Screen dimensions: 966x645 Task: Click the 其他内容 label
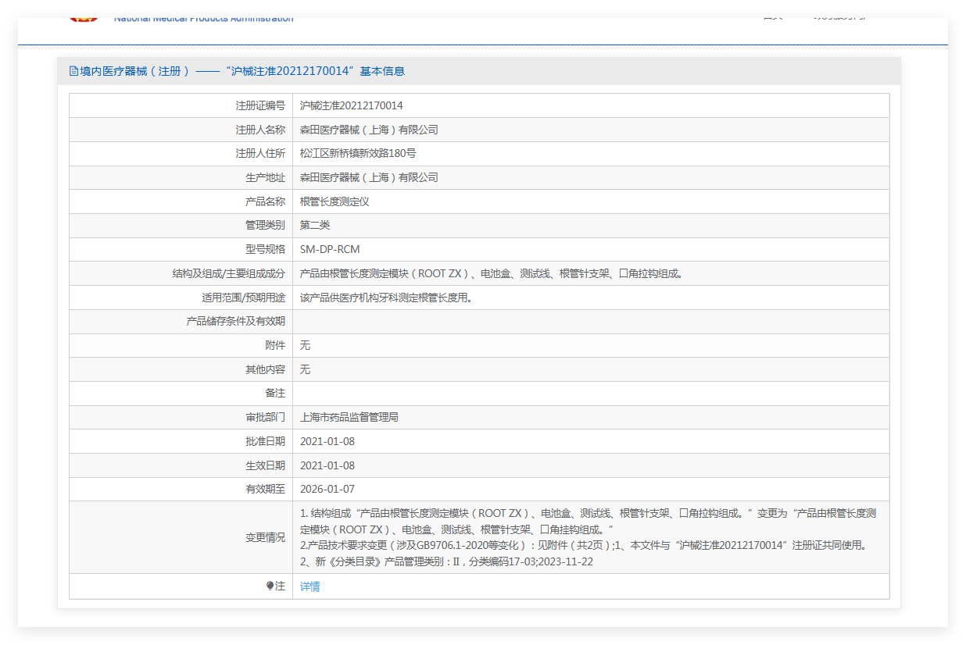click(265, 369)
